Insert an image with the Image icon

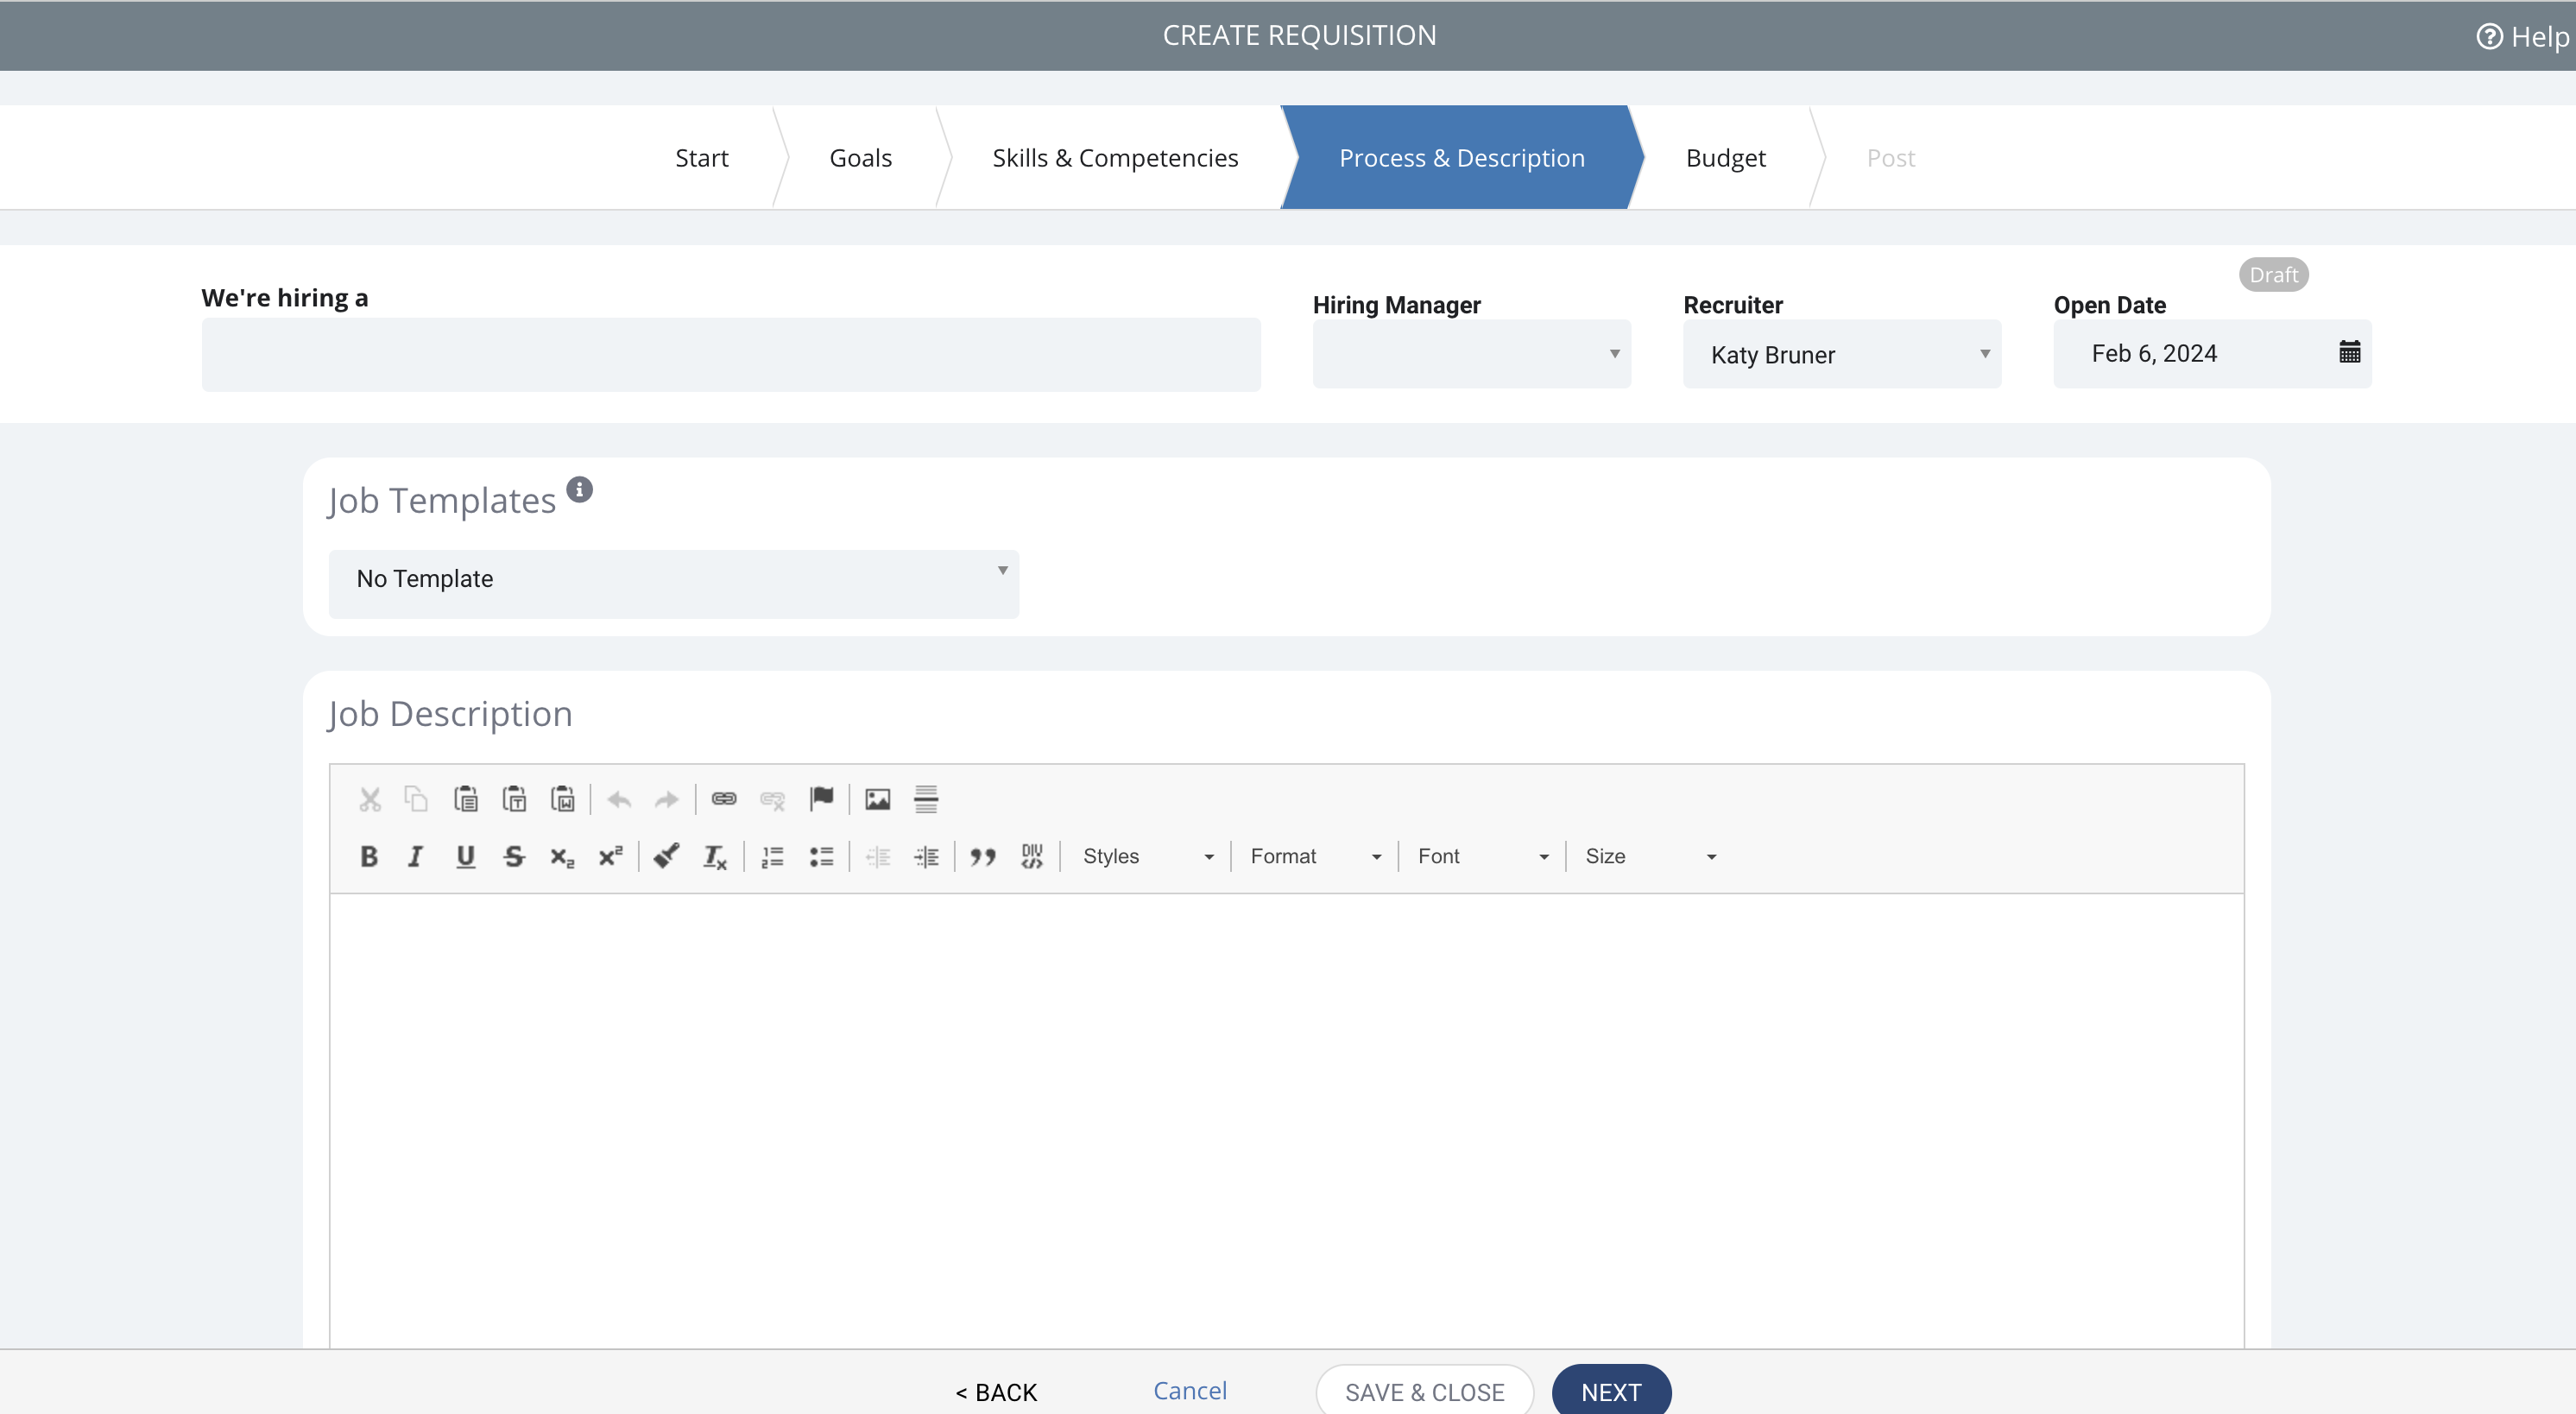point(878,799)
